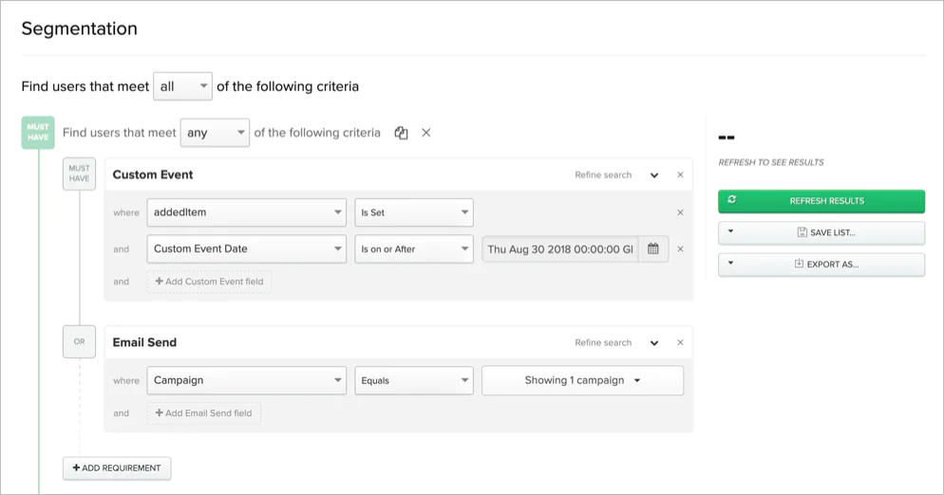Remove the Custom Event Date condition row
Image resolution: width=944 pixels, height=495 pixels.
pyautogui.click(x=680, y=249)
